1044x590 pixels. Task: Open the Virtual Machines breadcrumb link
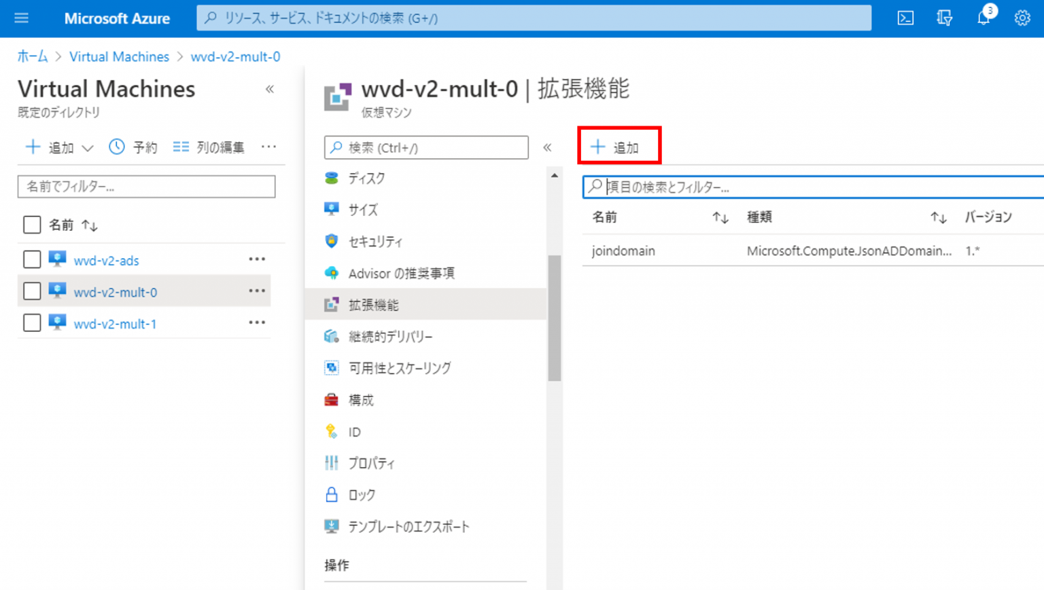pos(119,56)
